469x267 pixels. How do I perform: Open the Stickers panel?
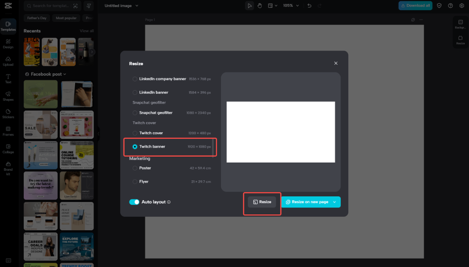[8, 114]
